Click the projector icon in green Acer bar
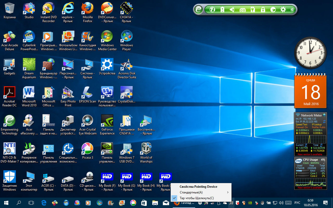333x208 pixels. point(242,10)
